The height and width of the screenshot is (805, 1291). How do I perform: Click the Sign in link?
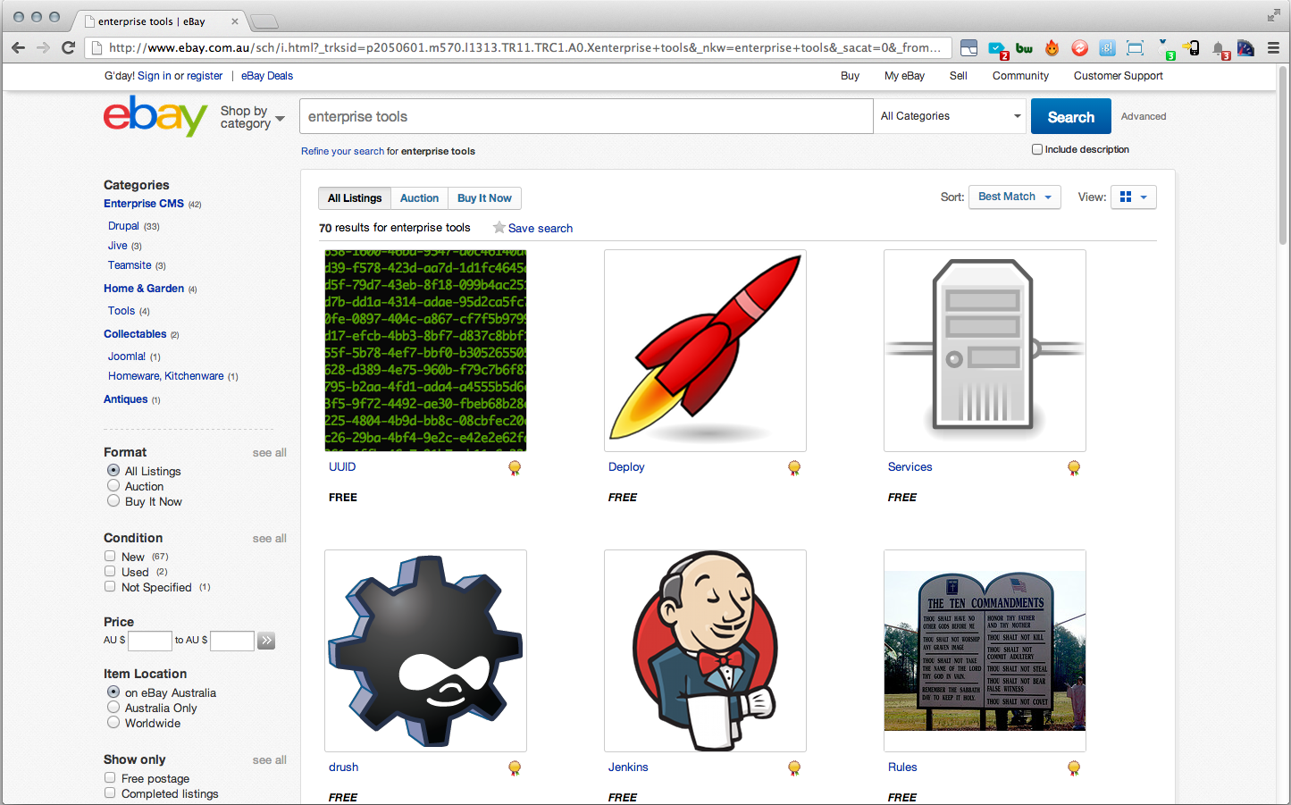pyautogui.click(x=154, y=76)
